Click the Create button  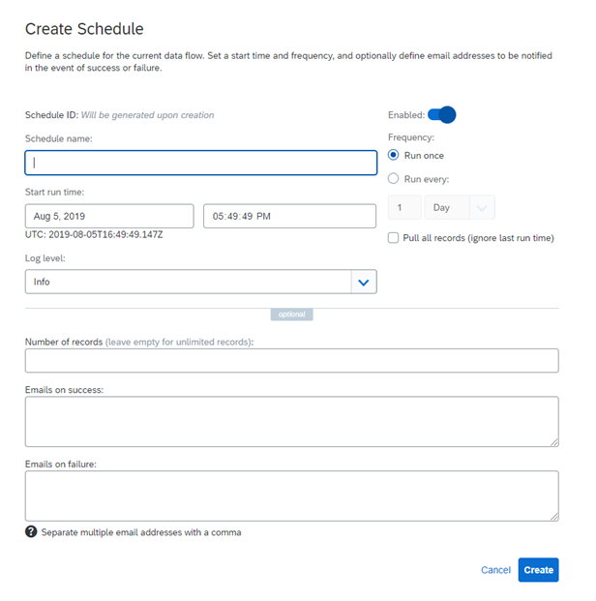[538, 570]
